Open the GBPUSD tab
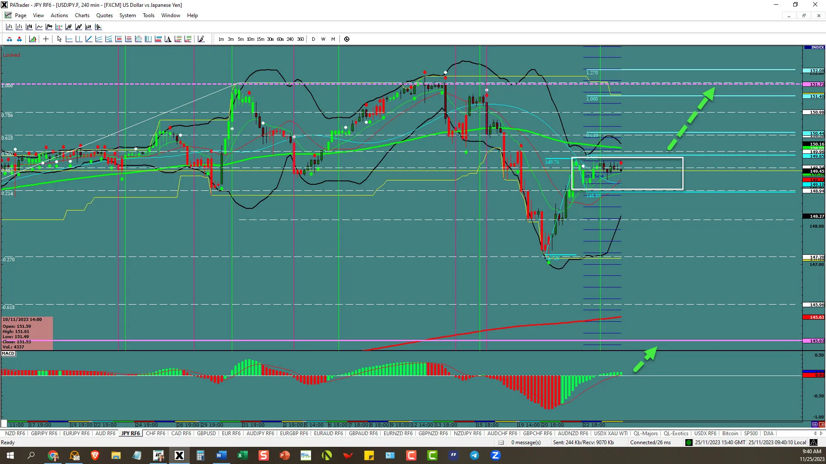This screenshot has width=826, height=464. (x=206, y=433)
